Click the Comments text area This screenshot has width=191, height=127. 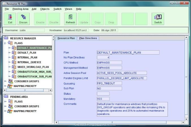[x=132, y=109]
